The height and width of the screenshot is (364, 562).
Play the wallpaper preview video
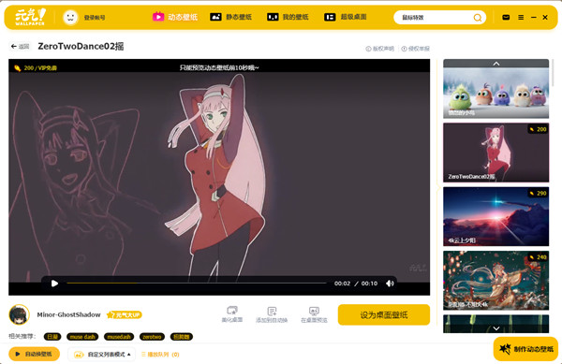pyautogui.click(x=54, y=284)
